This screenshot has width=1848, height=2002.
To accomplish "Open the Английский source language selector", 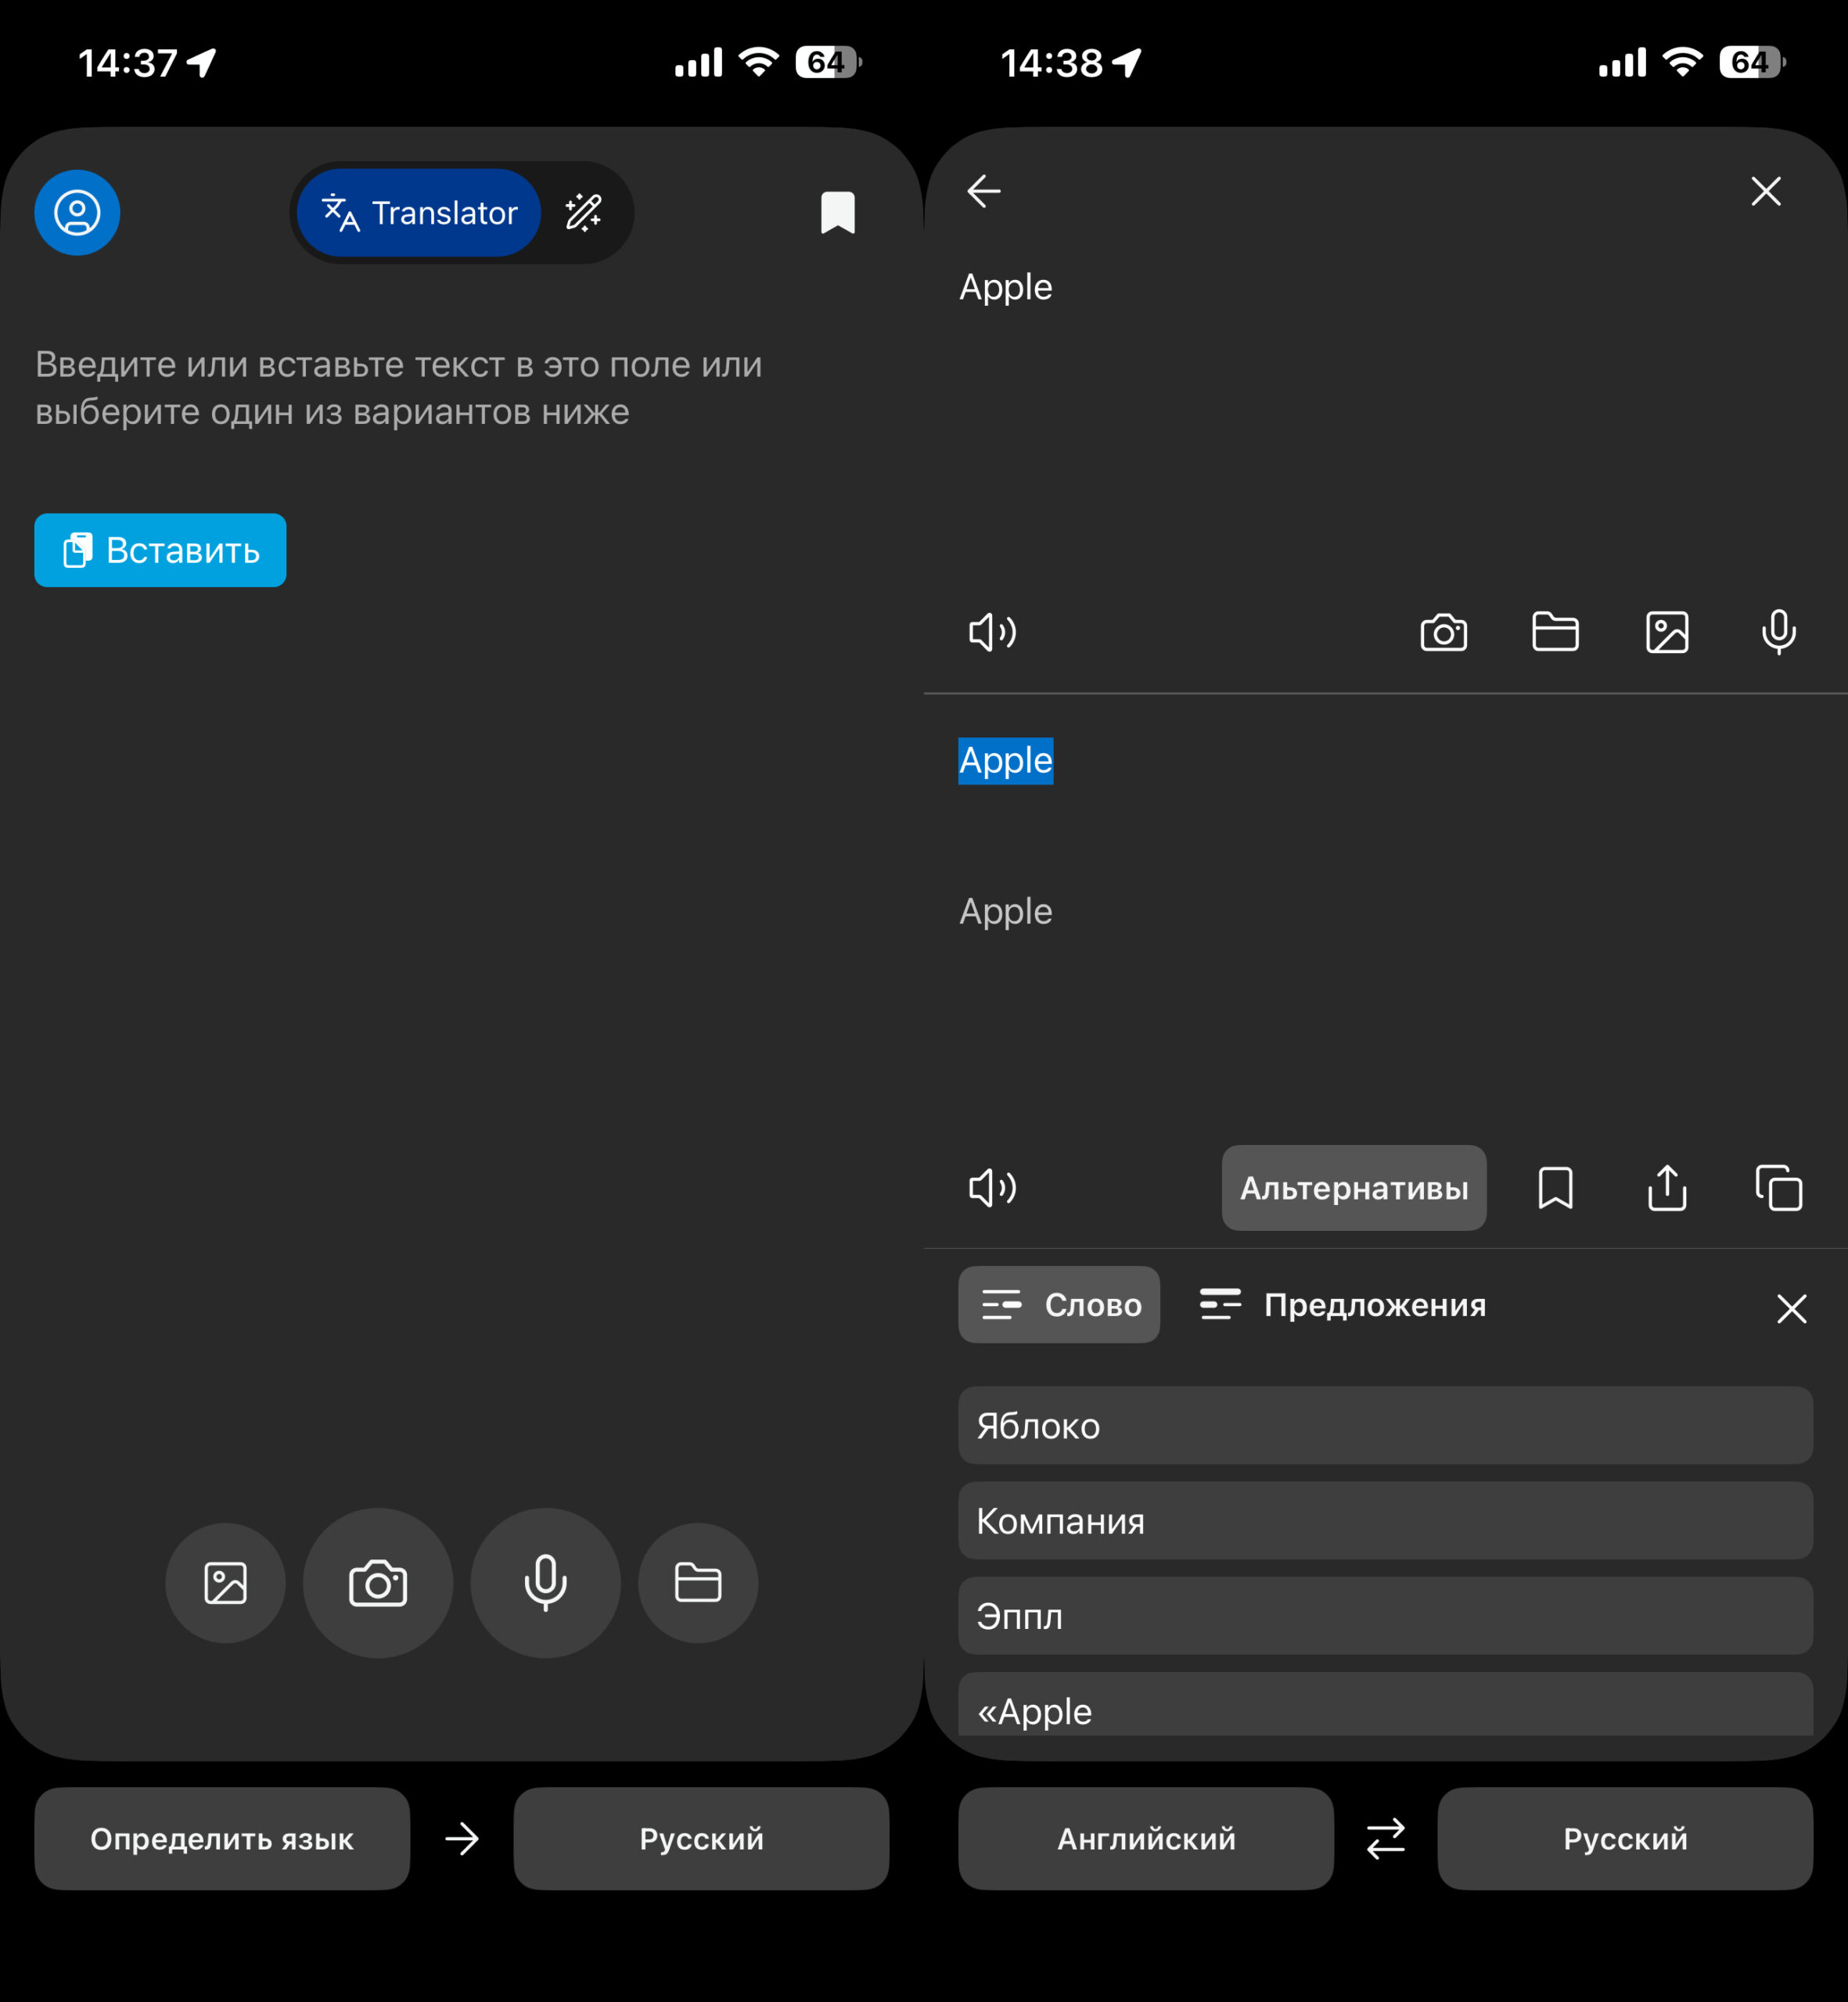I will click(x=1145, y=1838).
